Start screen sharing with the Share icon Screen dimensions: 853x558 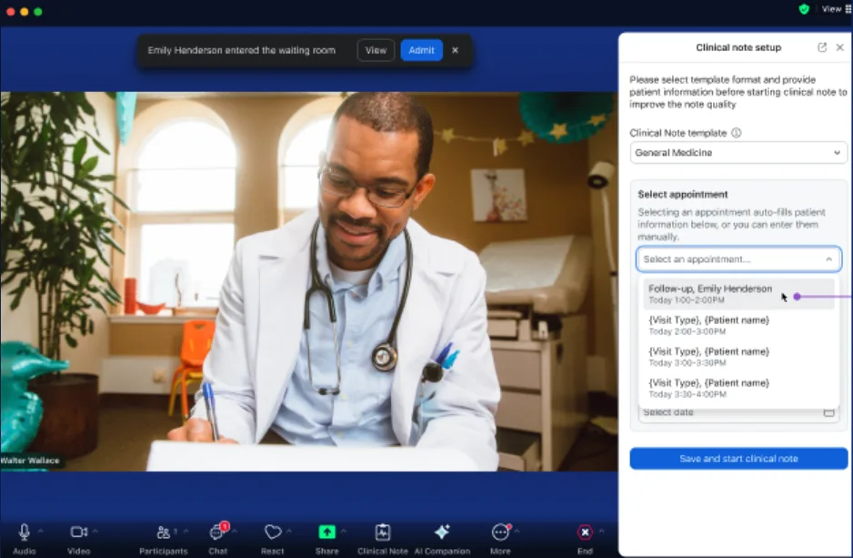pyautogui.click(x=328, y=532)
